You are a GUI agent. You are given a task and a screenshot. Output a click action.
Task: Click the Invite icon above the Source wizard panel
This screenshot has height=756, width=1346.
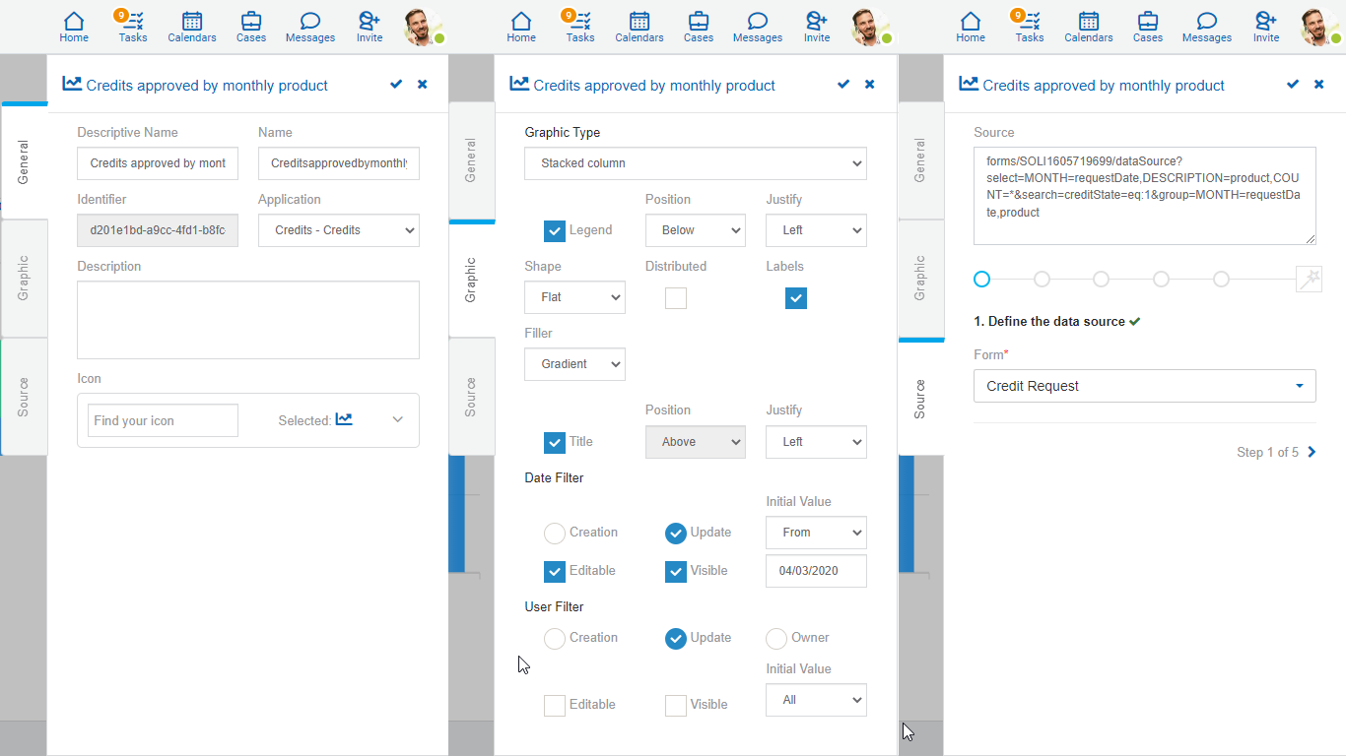[1265, 27]
